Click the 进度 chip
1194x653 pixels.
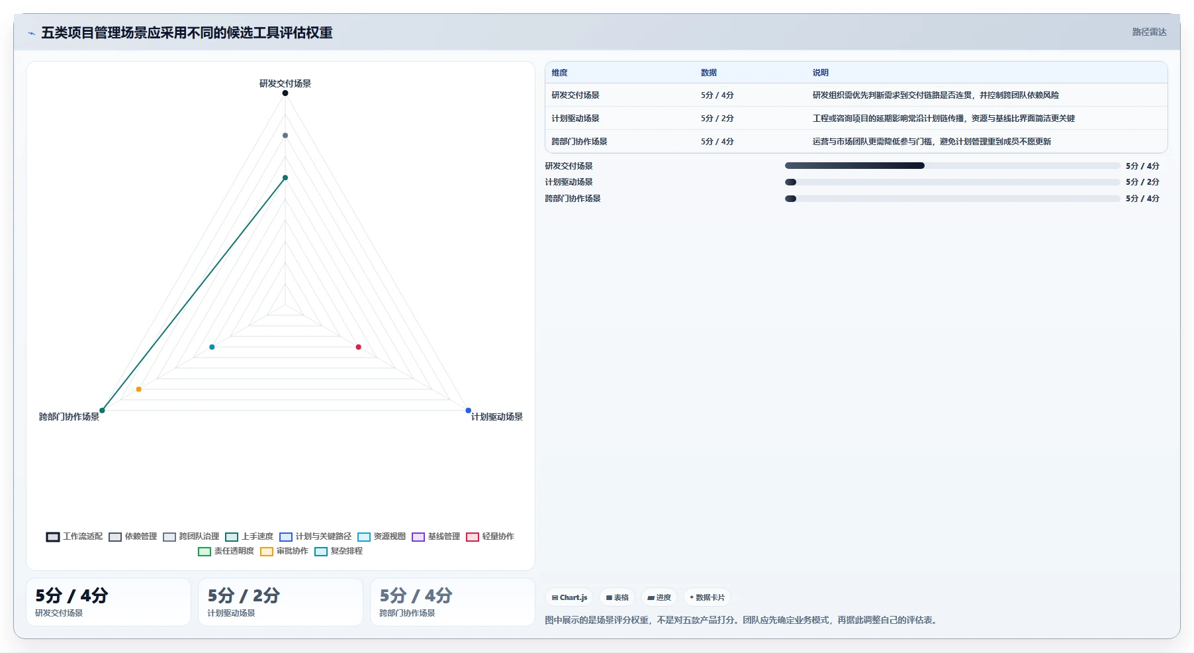pos(659,597)
